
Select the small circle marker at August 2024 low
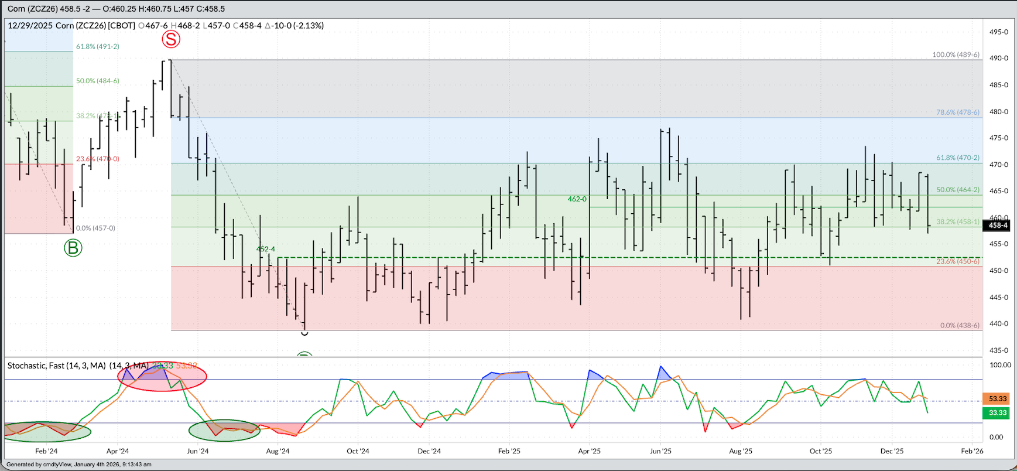tap(304, 333)
